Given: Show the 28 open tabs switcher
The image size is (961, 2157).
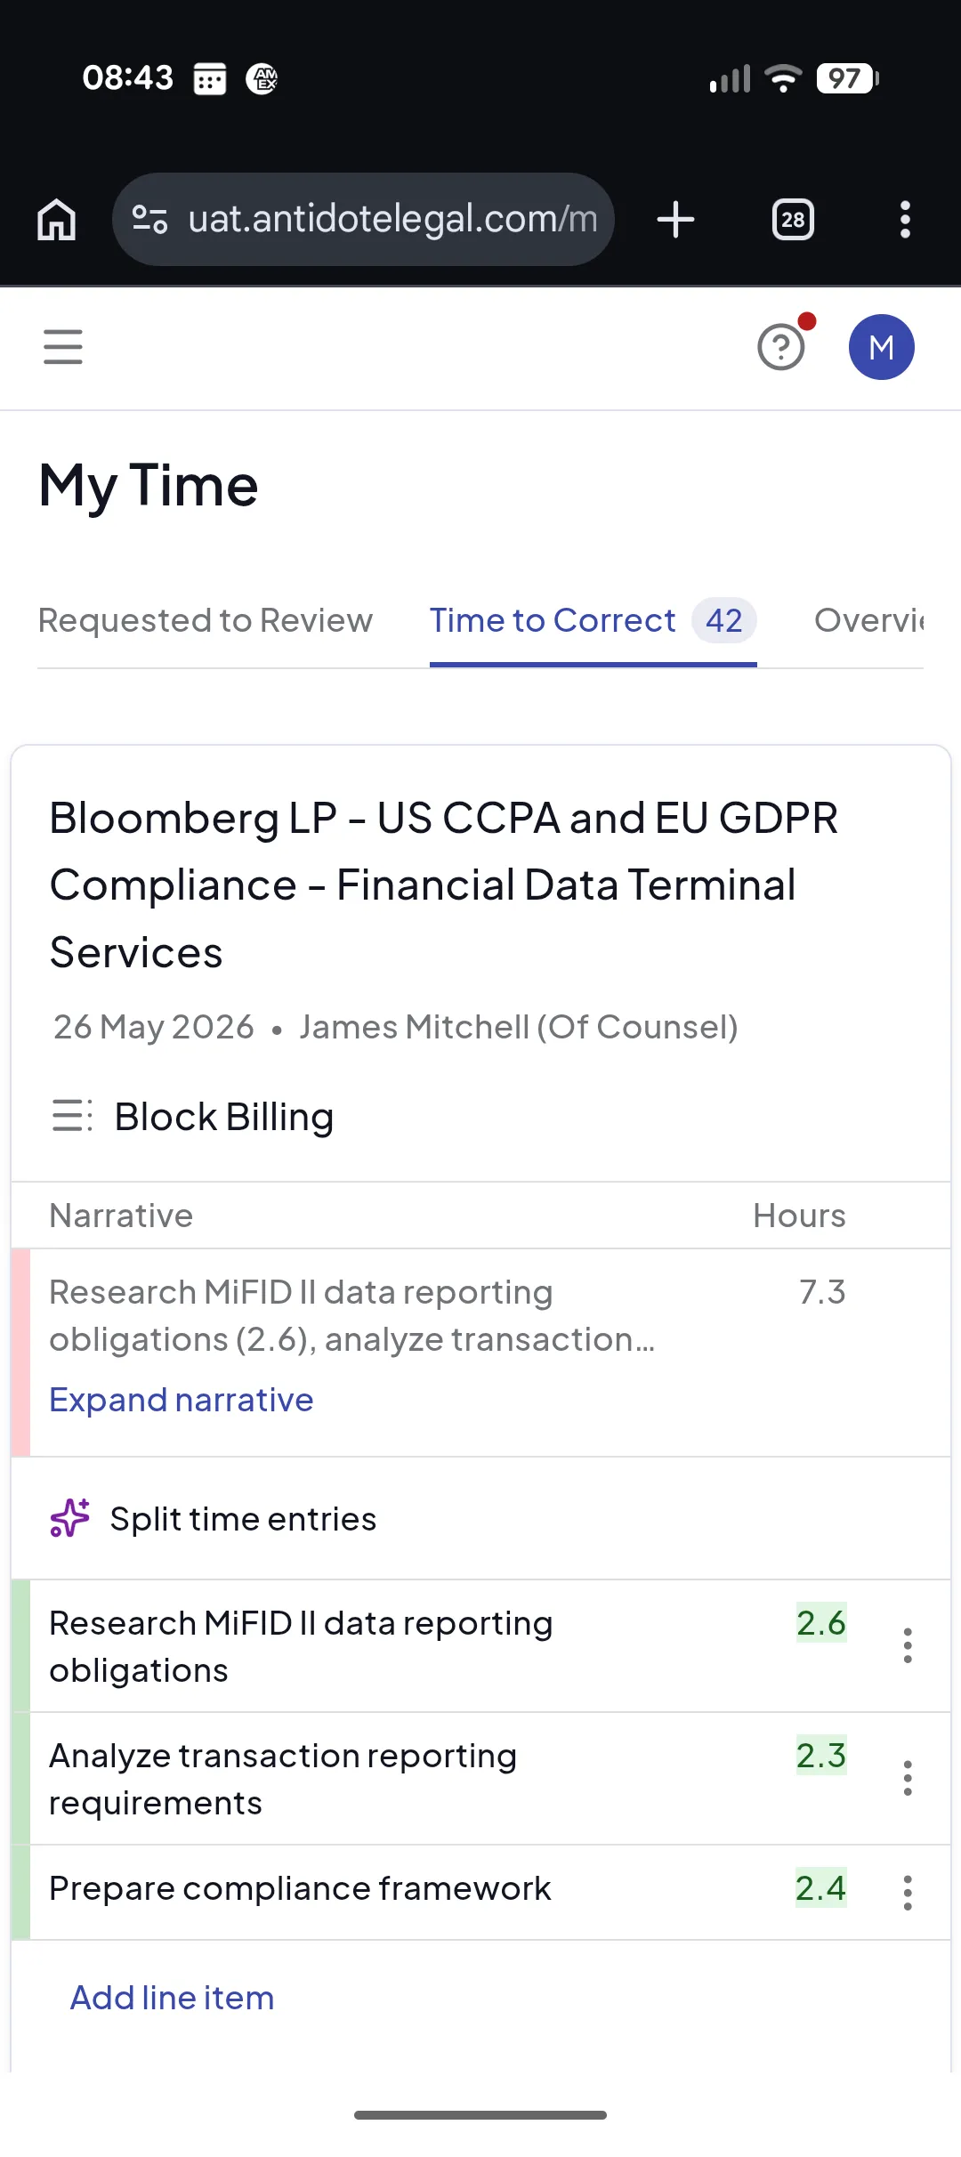Looking at the screenshot, I should pos(793,219).
